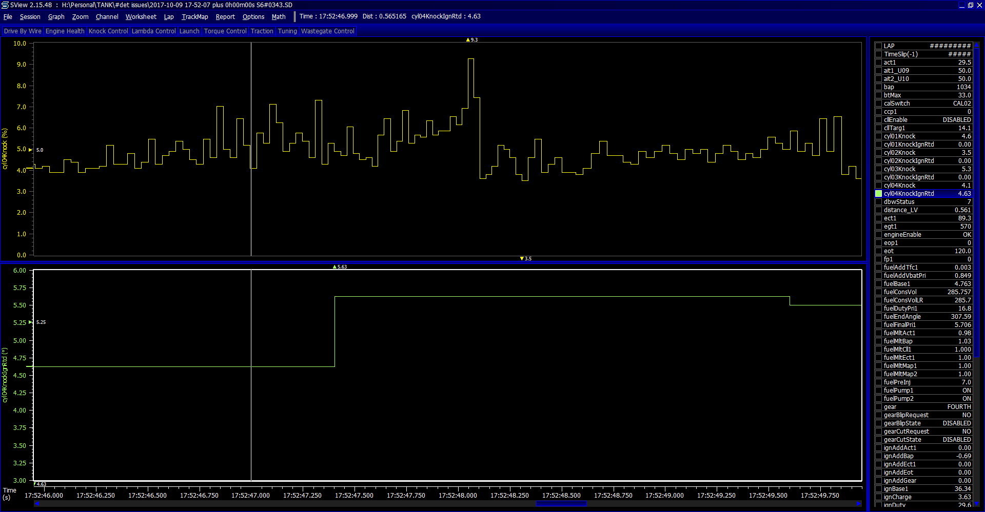
Task: Open the Zoom menu
Action: [x=80, y=17]
